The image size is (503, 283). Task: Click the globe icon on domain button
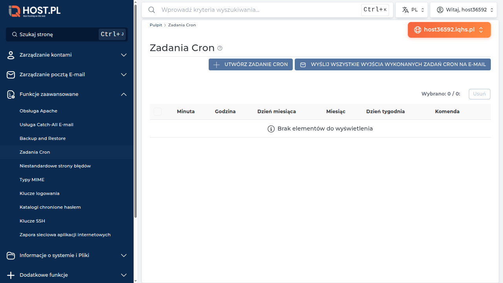[418, 30]
